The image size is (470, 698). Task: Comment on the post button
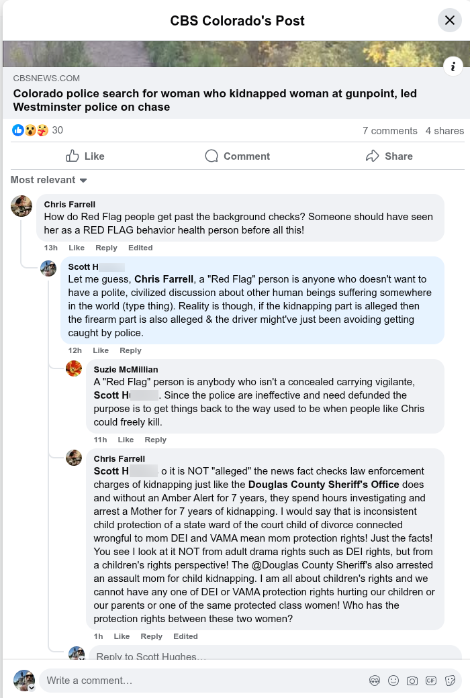click(x=237, y=156)
